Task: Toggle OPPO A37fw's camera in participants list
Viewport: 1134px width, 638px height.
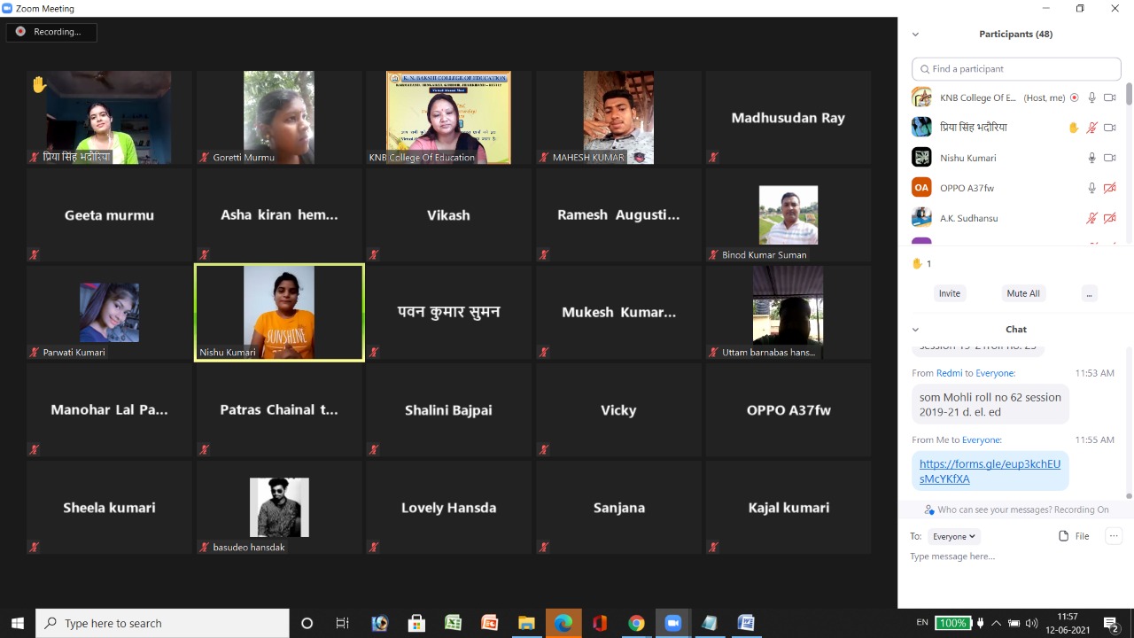Action: (x=1109, y=188)
